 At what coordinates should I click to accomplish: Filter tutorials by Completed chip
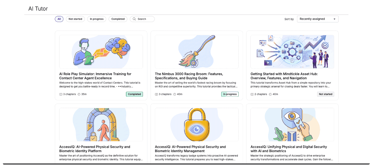tap(118, 19)
